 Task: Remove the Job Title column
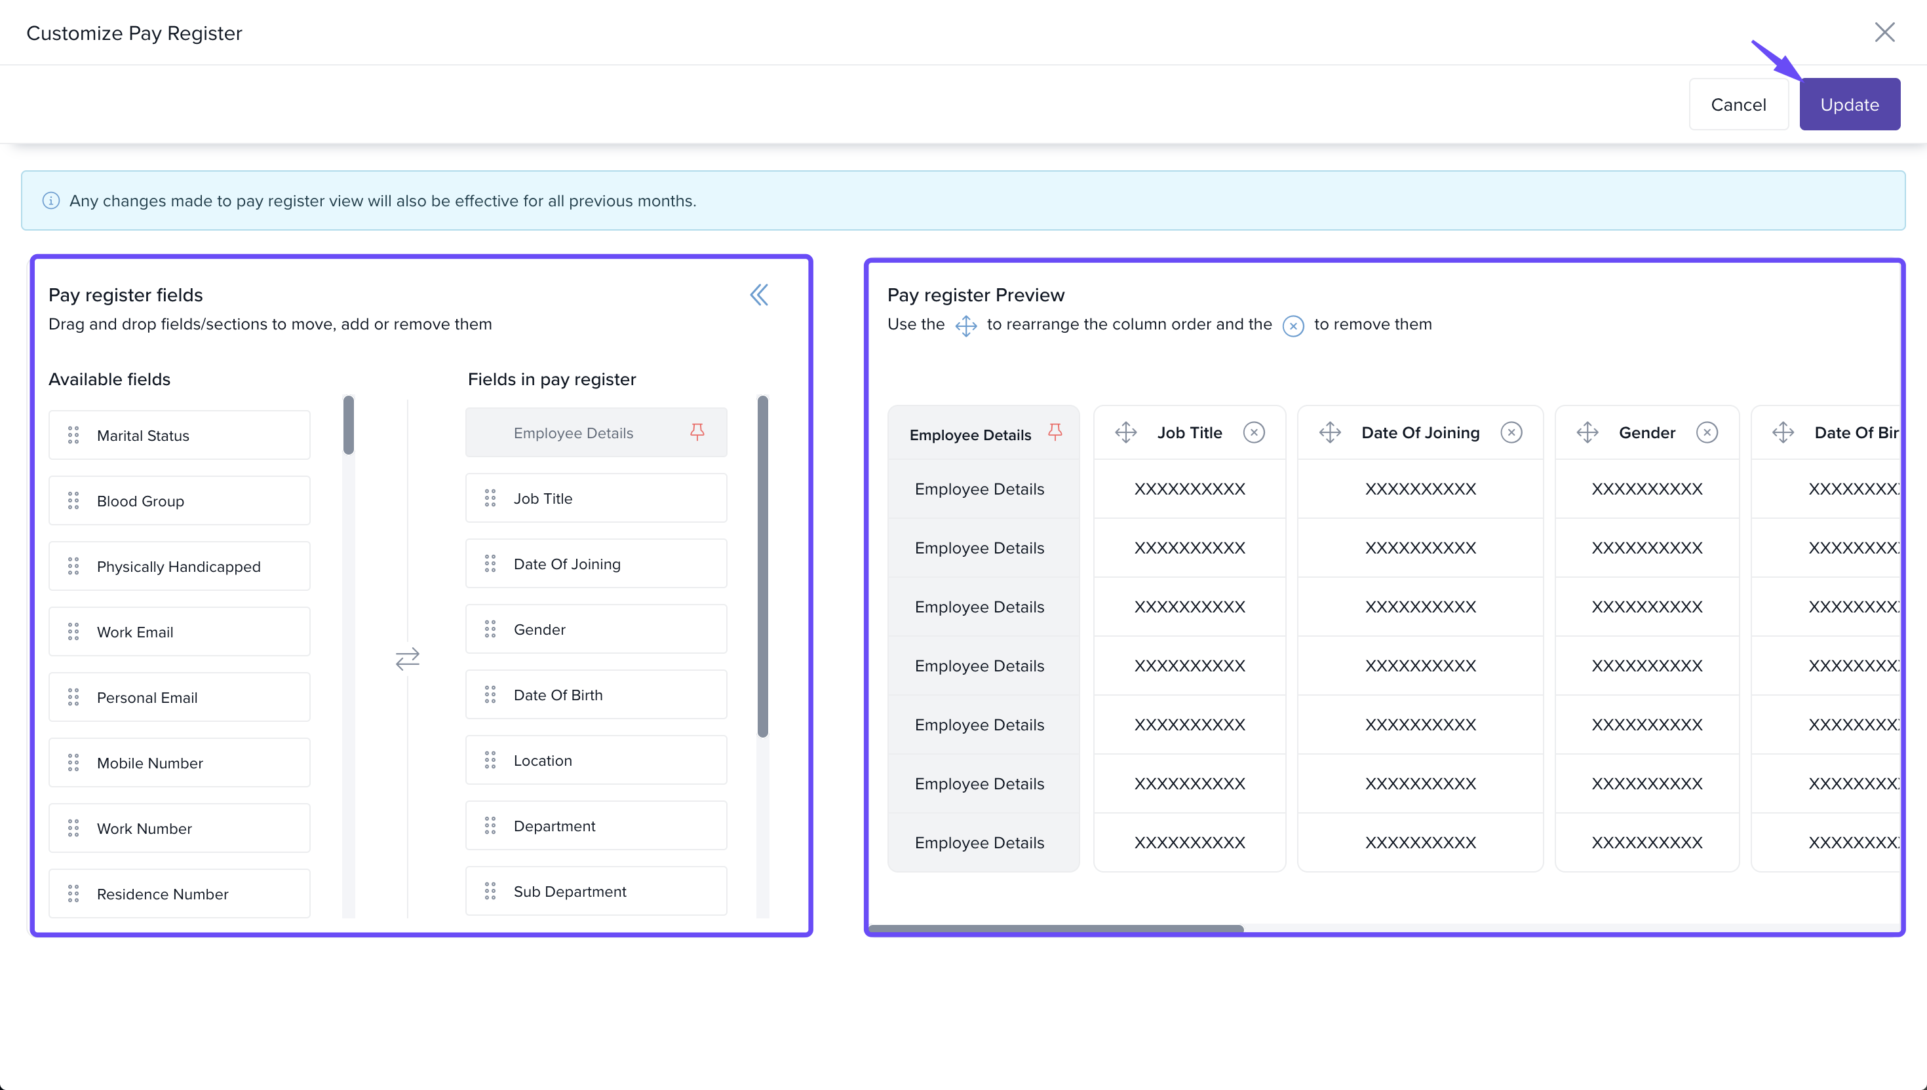pyautogui.click(x=1253, y=433)
